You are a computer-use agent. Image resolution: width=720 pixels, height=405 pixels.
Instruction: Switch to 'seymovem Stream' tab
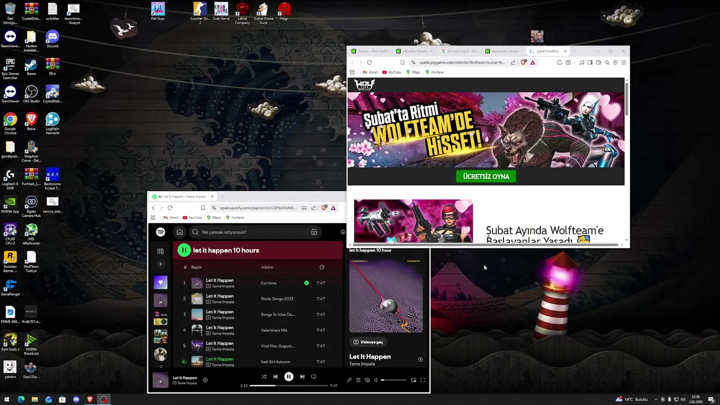[x=503, y=51]
